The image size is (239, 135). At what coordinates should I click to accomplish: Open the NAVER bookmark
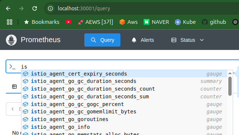tap(156, 22)
